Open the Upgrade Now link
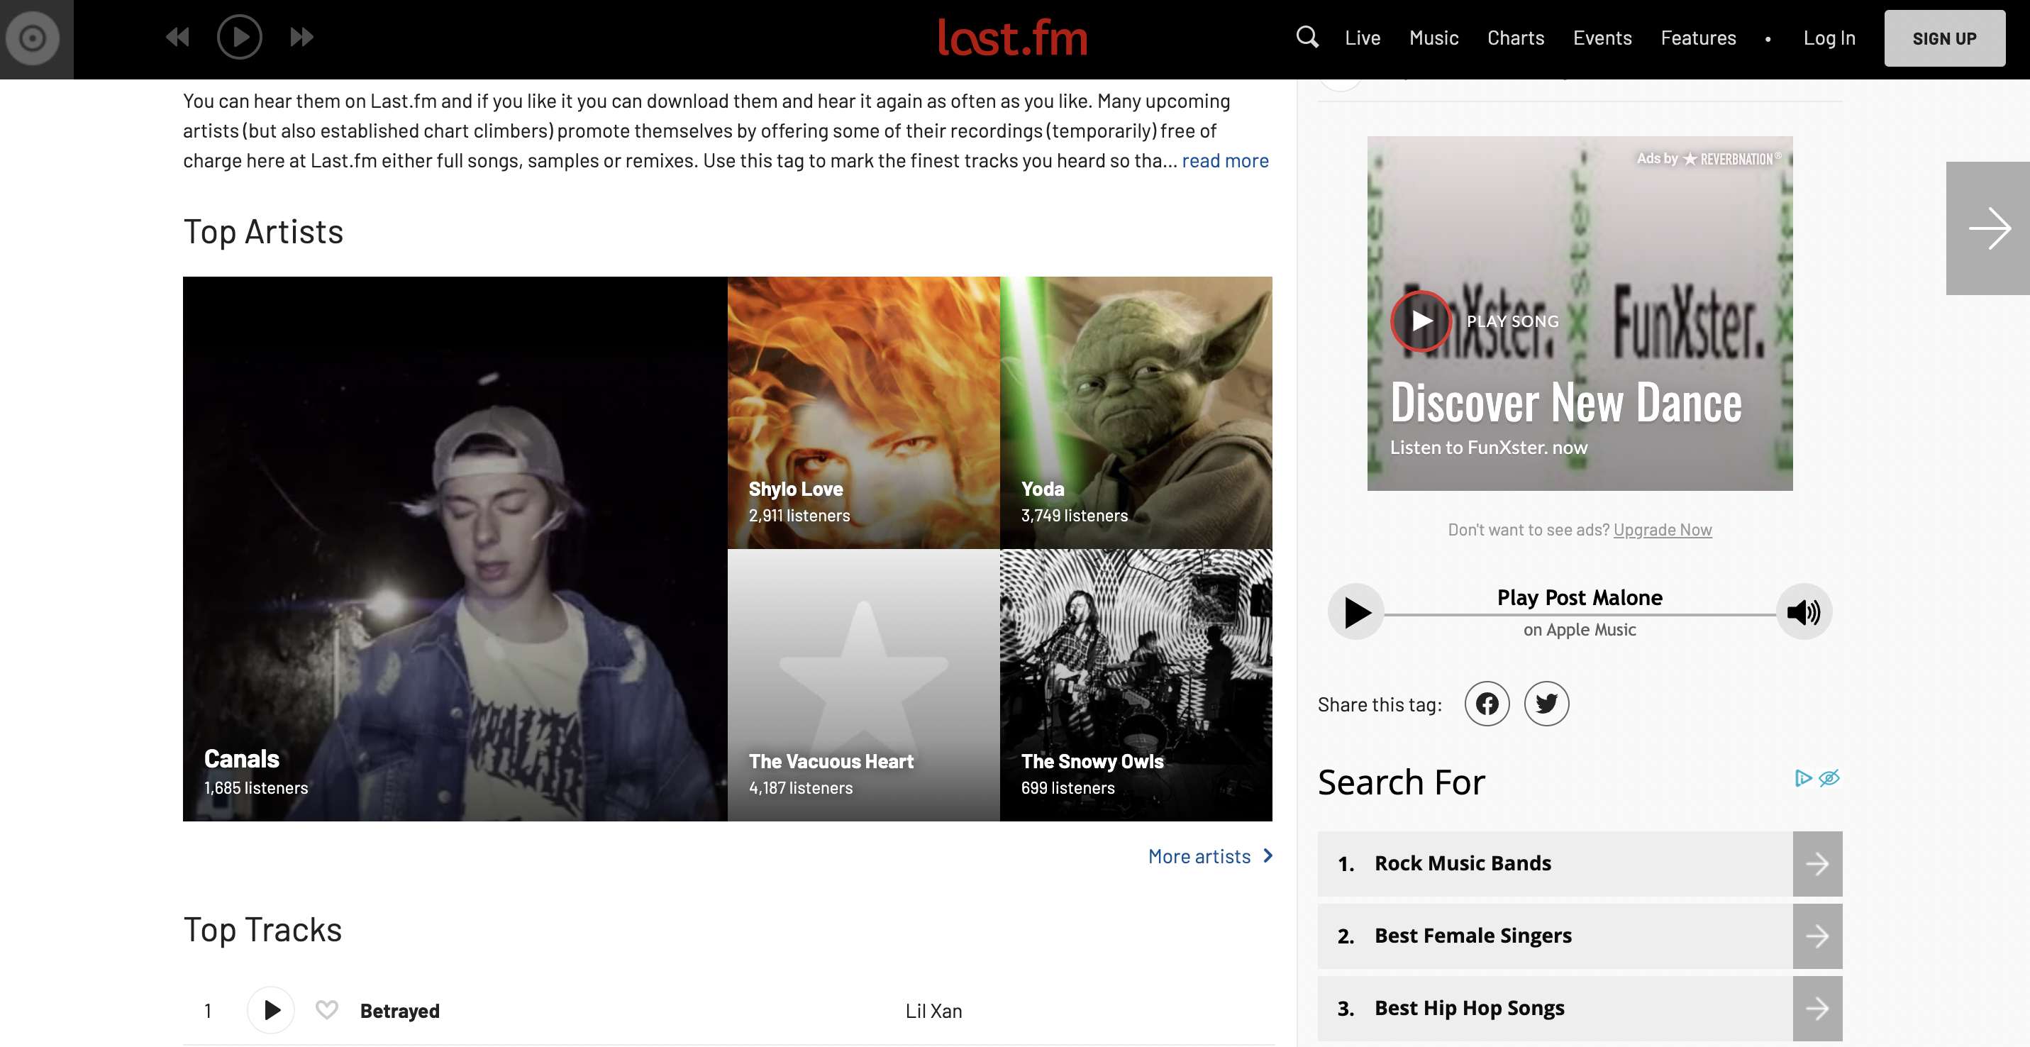 pos(1663,529)
